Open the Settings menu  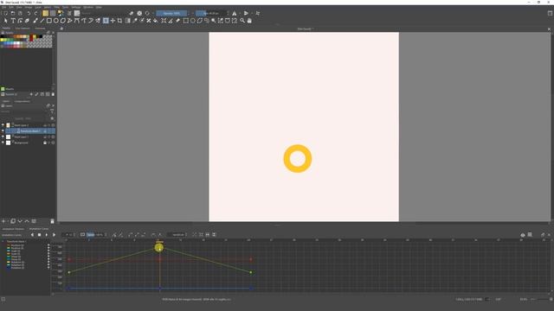click(x=76, y=7)
